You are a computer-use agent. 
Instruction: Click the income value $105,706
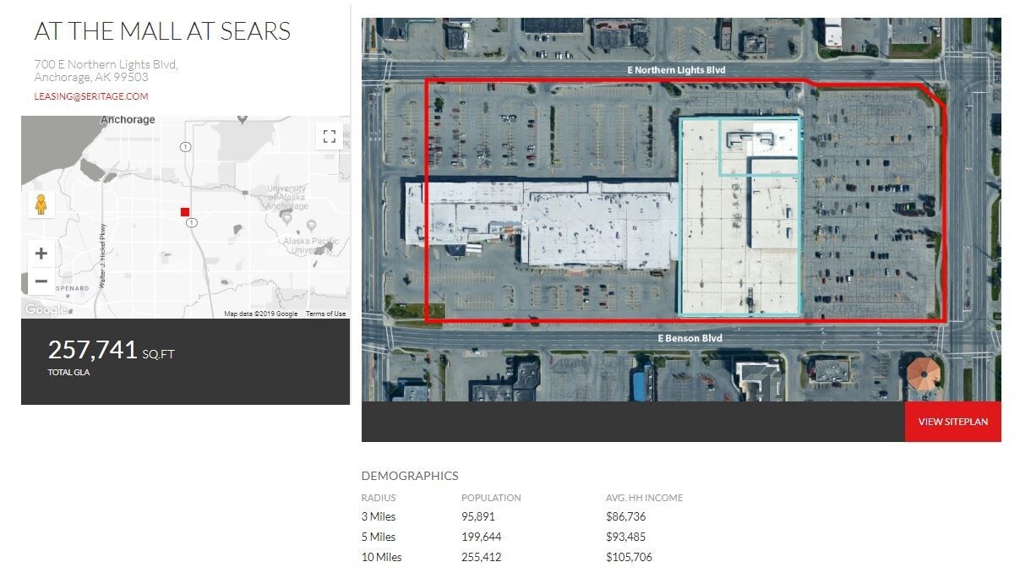coord(629,557)
